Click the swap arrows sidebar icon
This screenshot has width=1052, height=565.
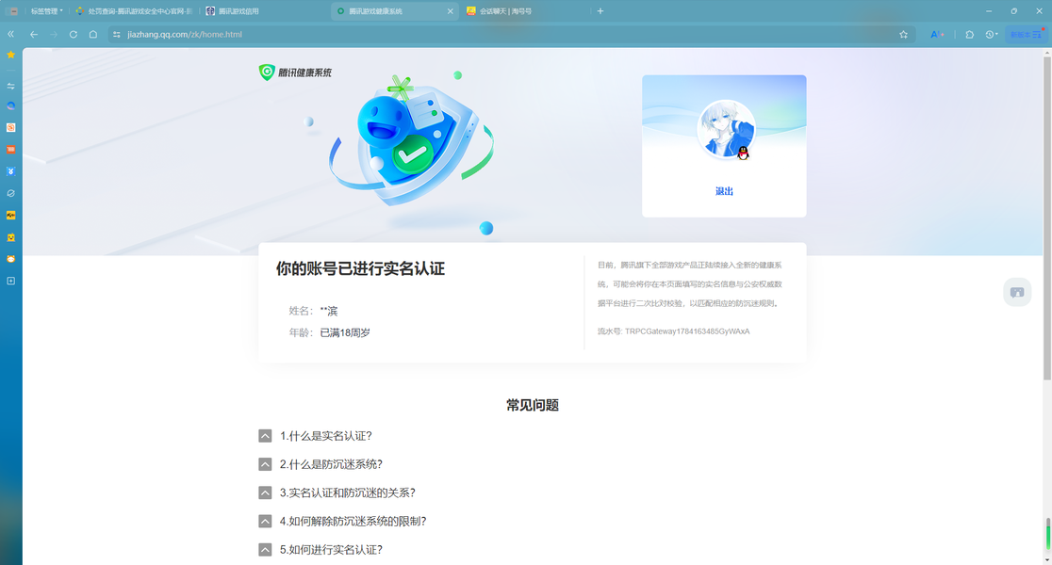pyautogui.click(x=10, y=86)
